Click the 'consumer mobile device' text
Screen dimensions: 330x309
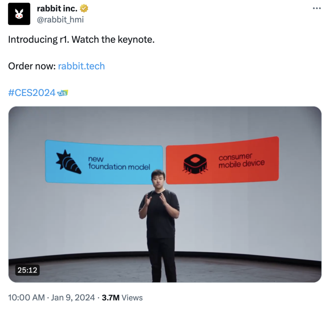(242, 161)
